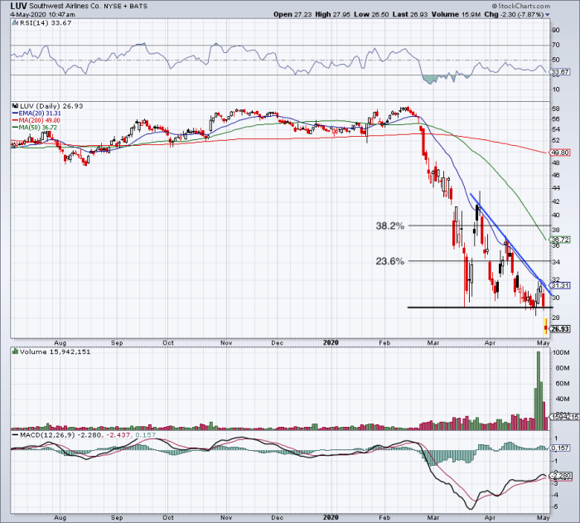Click the Chg -2.30 (-7.87%) value
The width and height of the screenshot is (580, 523).
click(x=514, y=14)
